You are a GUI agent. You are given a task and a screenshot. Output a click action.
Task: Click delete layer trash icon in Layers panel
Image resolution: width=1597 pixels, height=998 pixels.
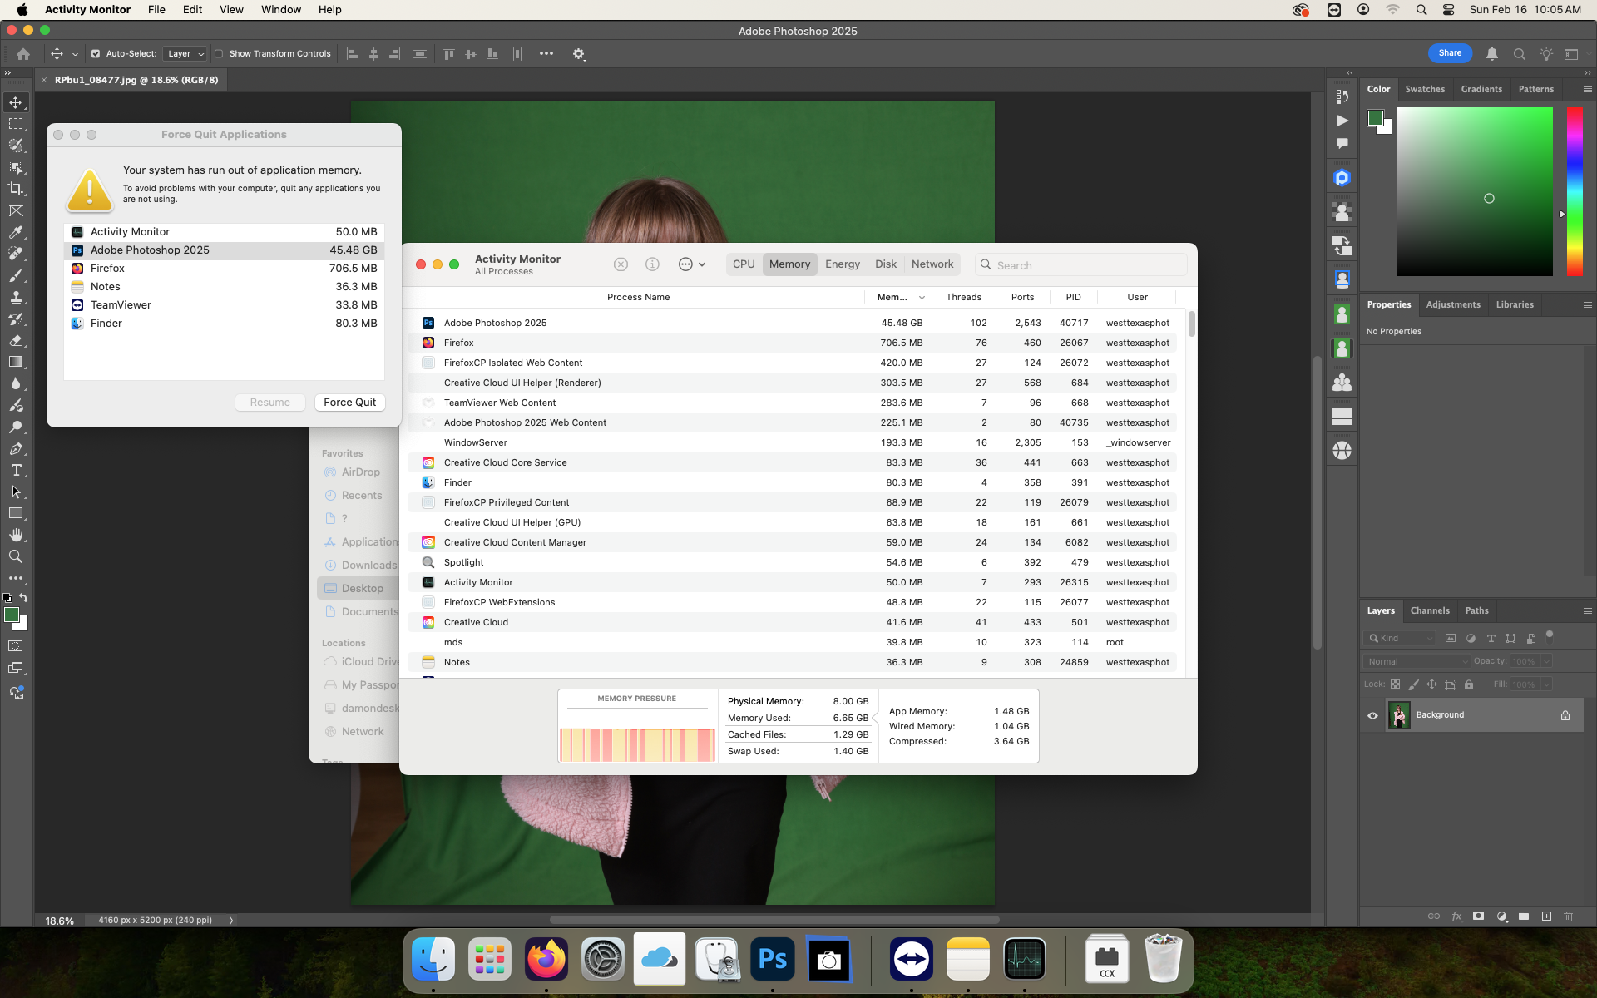click(1569, 916)
